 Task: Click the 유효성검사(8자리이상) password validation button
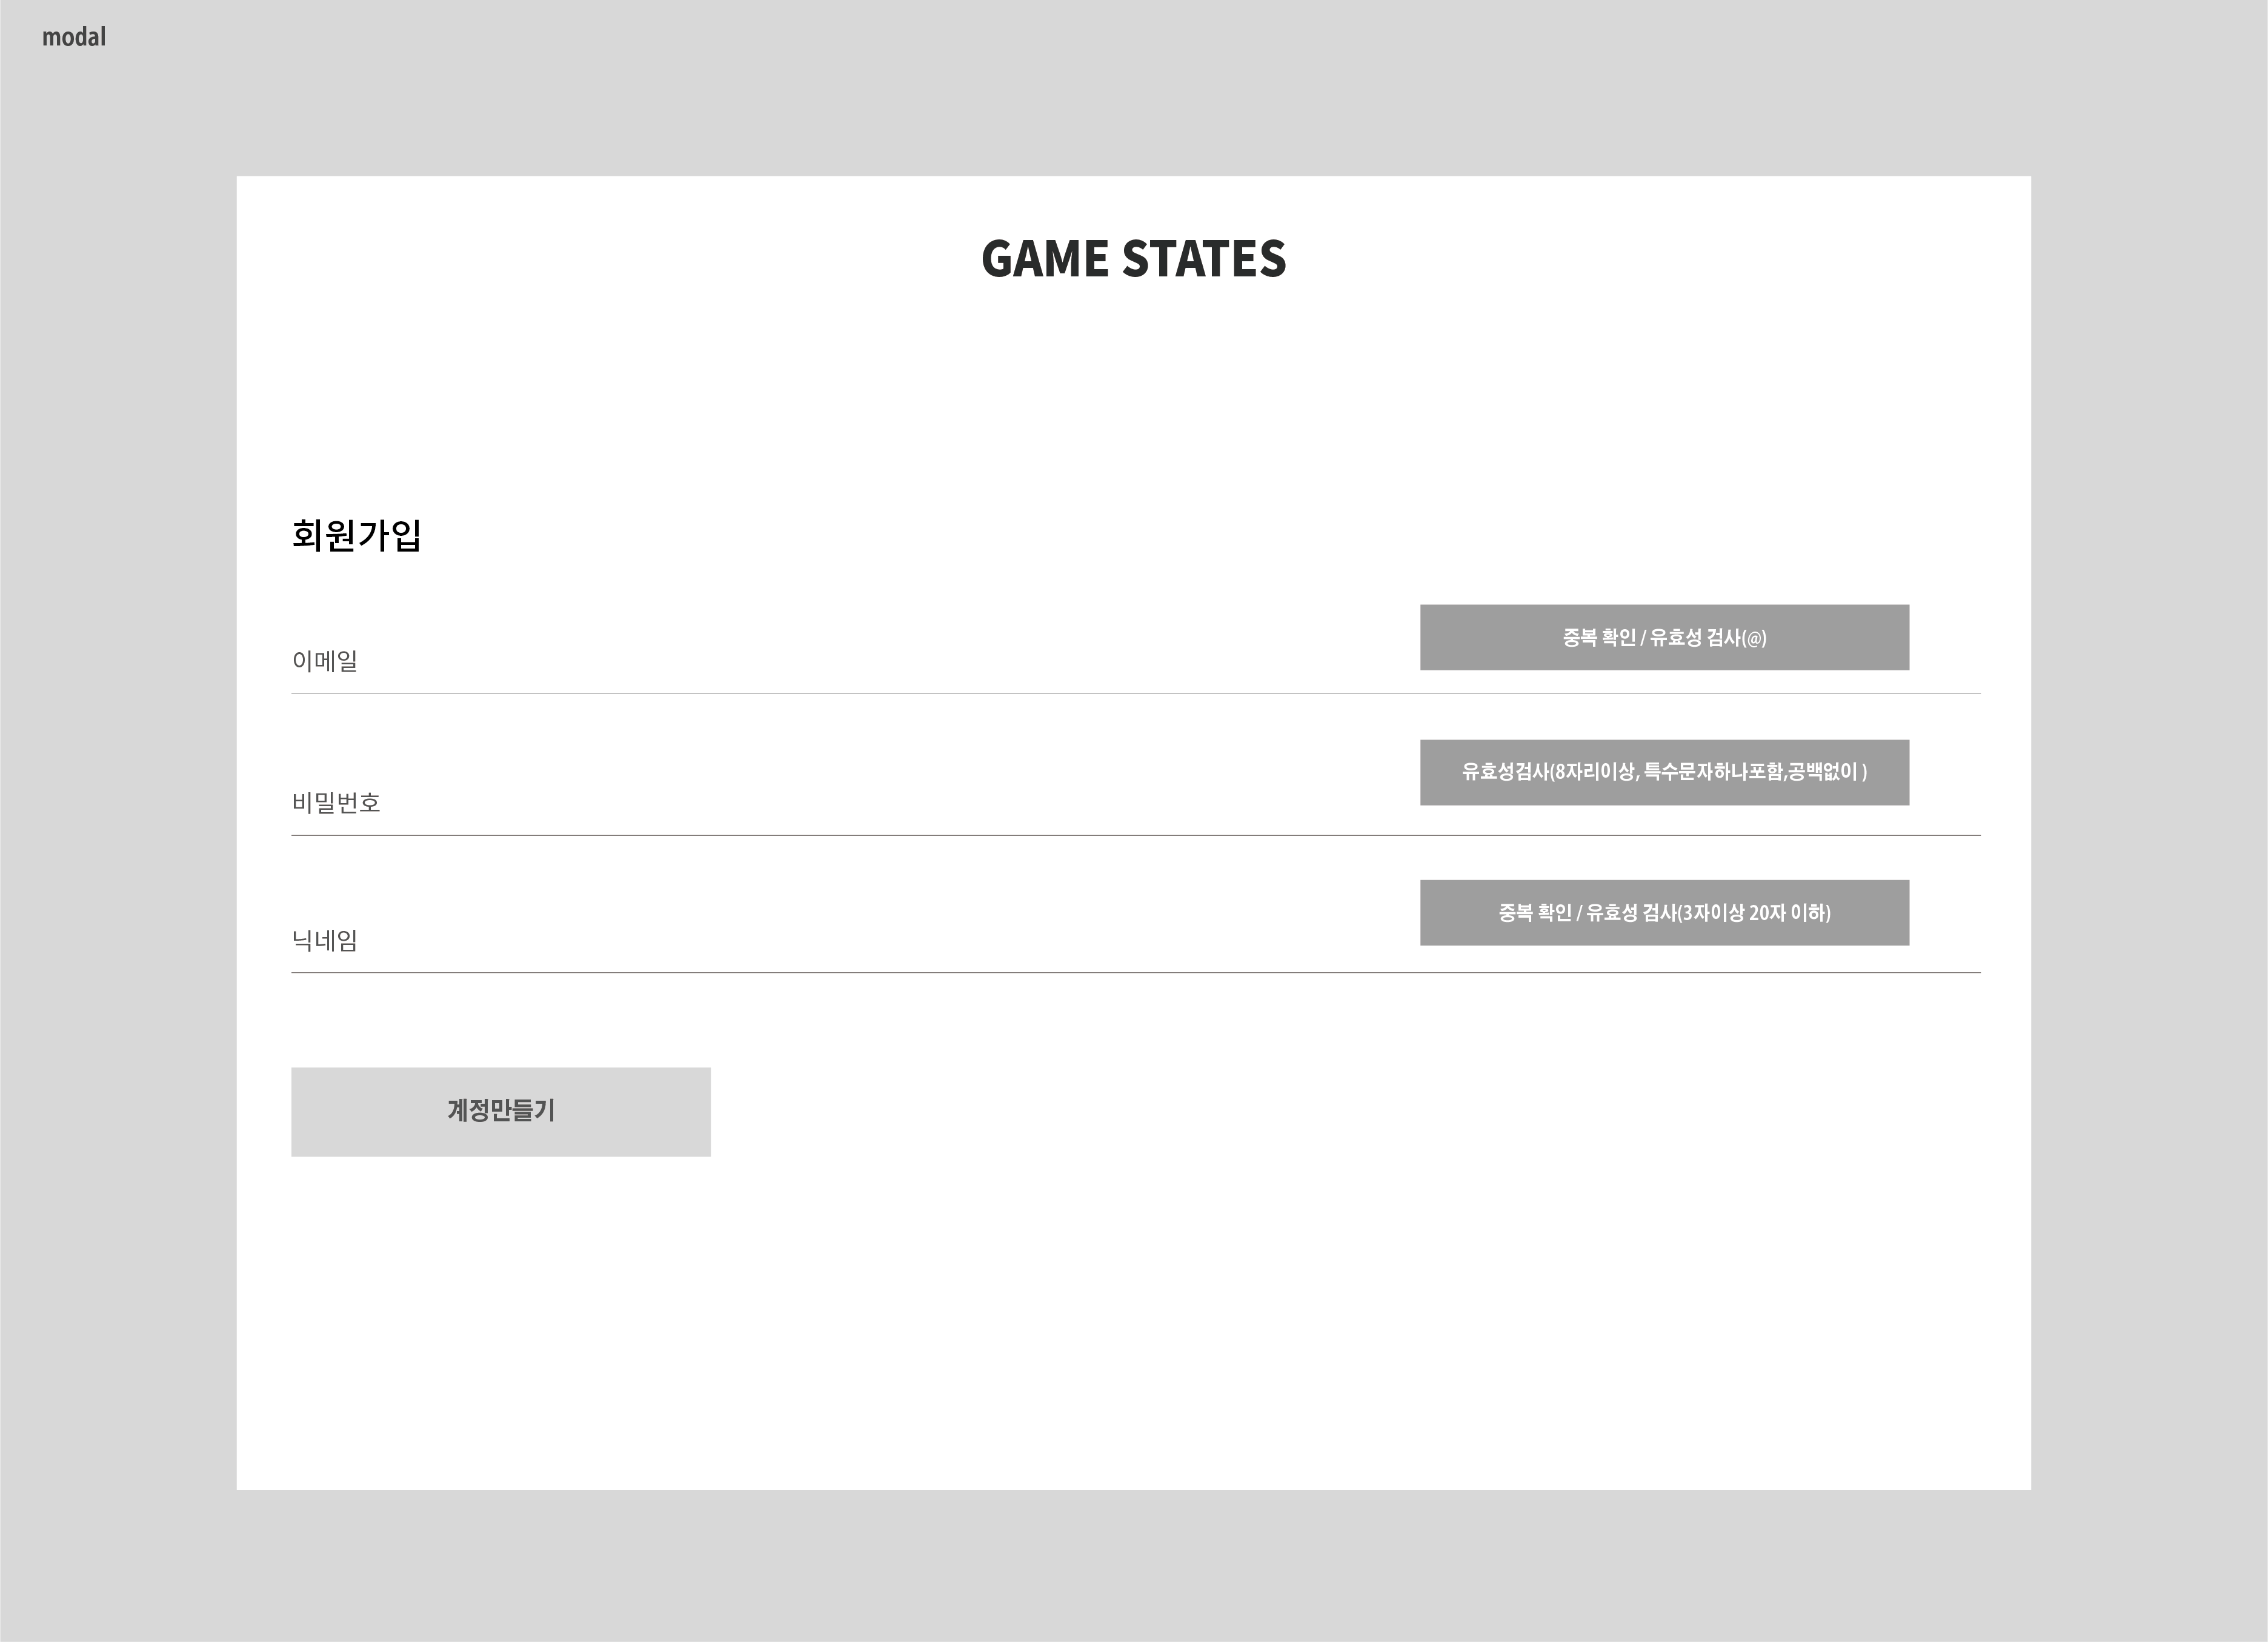tap(1664, 772)
